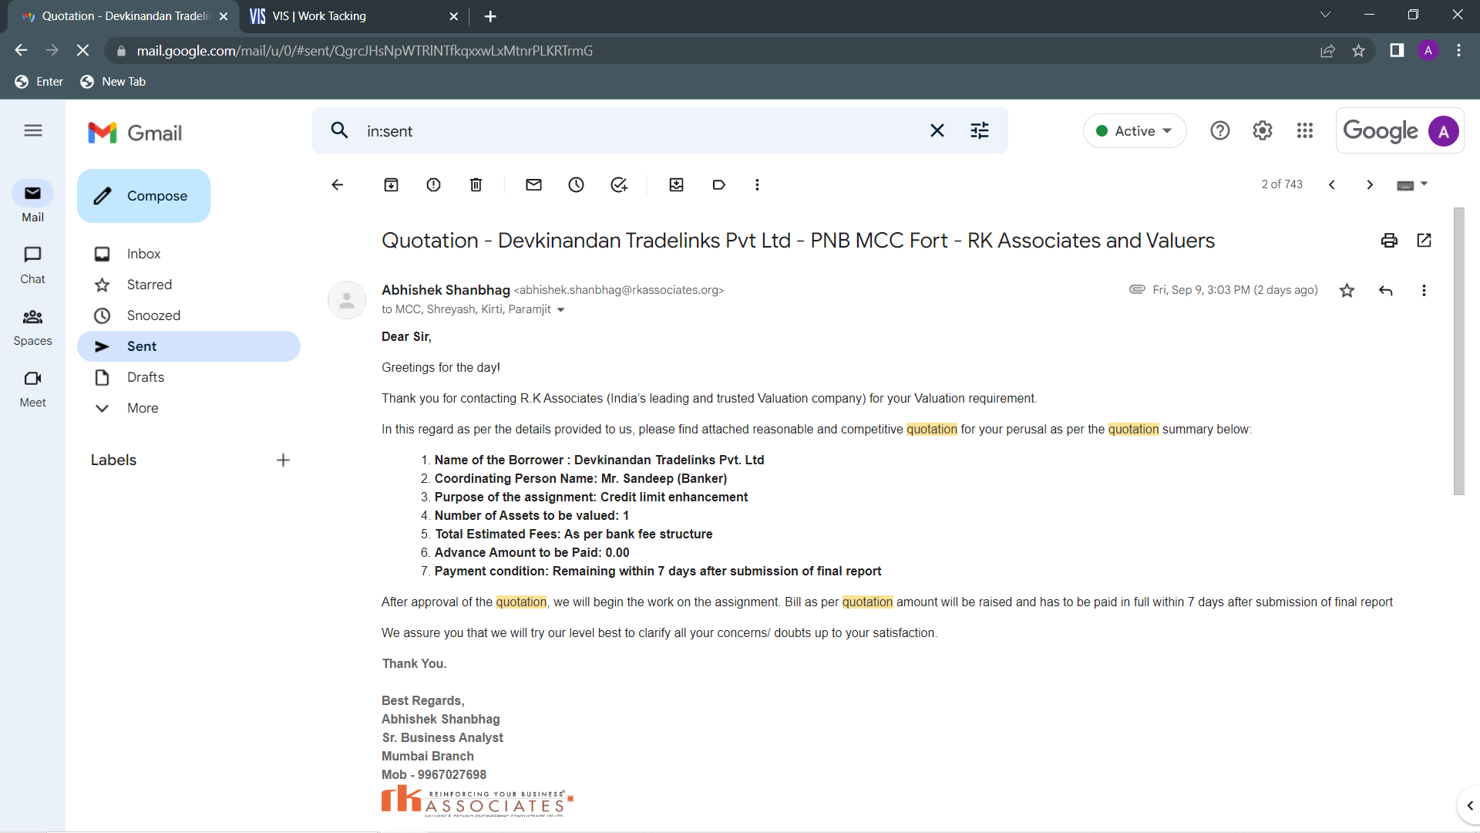Open the message's three-dot menu
This screenshot has height=833, width=1480.
1424,291
